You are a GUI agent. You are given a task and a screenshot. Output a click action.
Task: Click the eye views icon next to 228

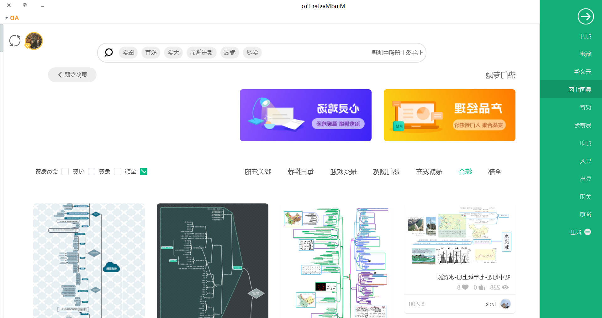click(x=505, y=287)
